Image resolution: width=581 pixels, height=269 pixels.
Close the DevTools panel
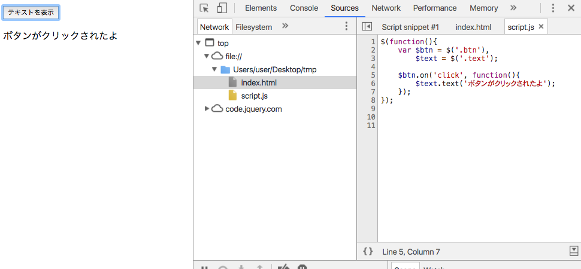571,8
